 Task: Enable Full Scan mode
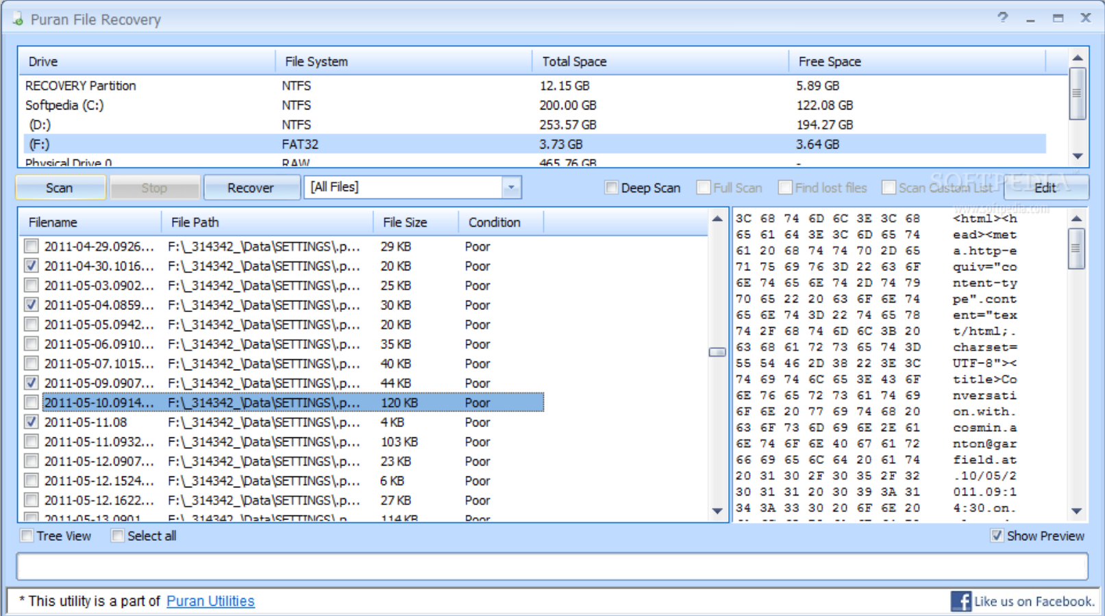(x=704, y=187)
